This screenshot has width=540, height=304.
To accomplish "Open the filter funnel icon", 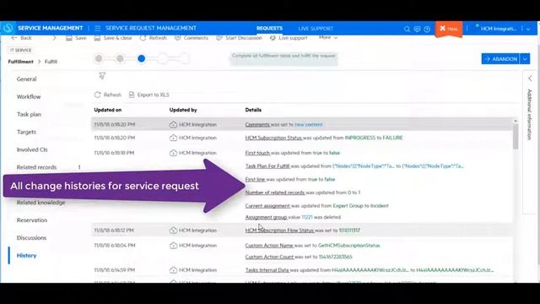I will tap(102, 75).
